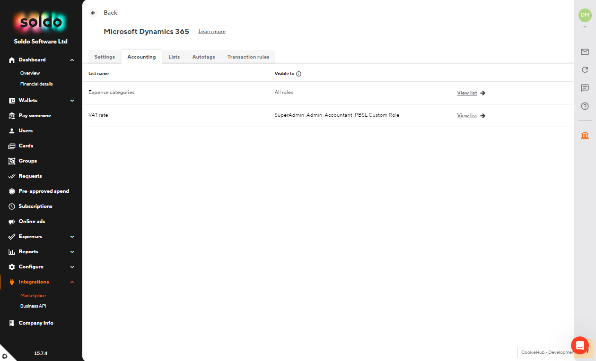This screenshot has height=361, width=596.
Task: Click the Pre-approved spend hexagon icon
Action: click(x=12, y=191)
